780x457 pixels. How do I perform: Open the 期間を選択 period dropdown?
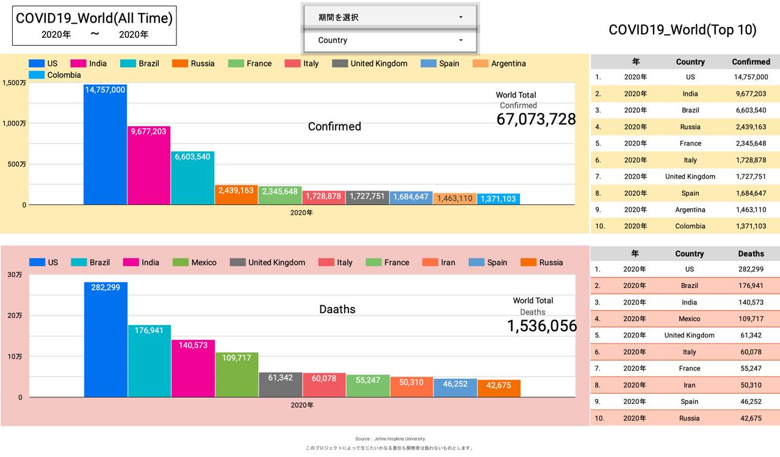(391, 17)
